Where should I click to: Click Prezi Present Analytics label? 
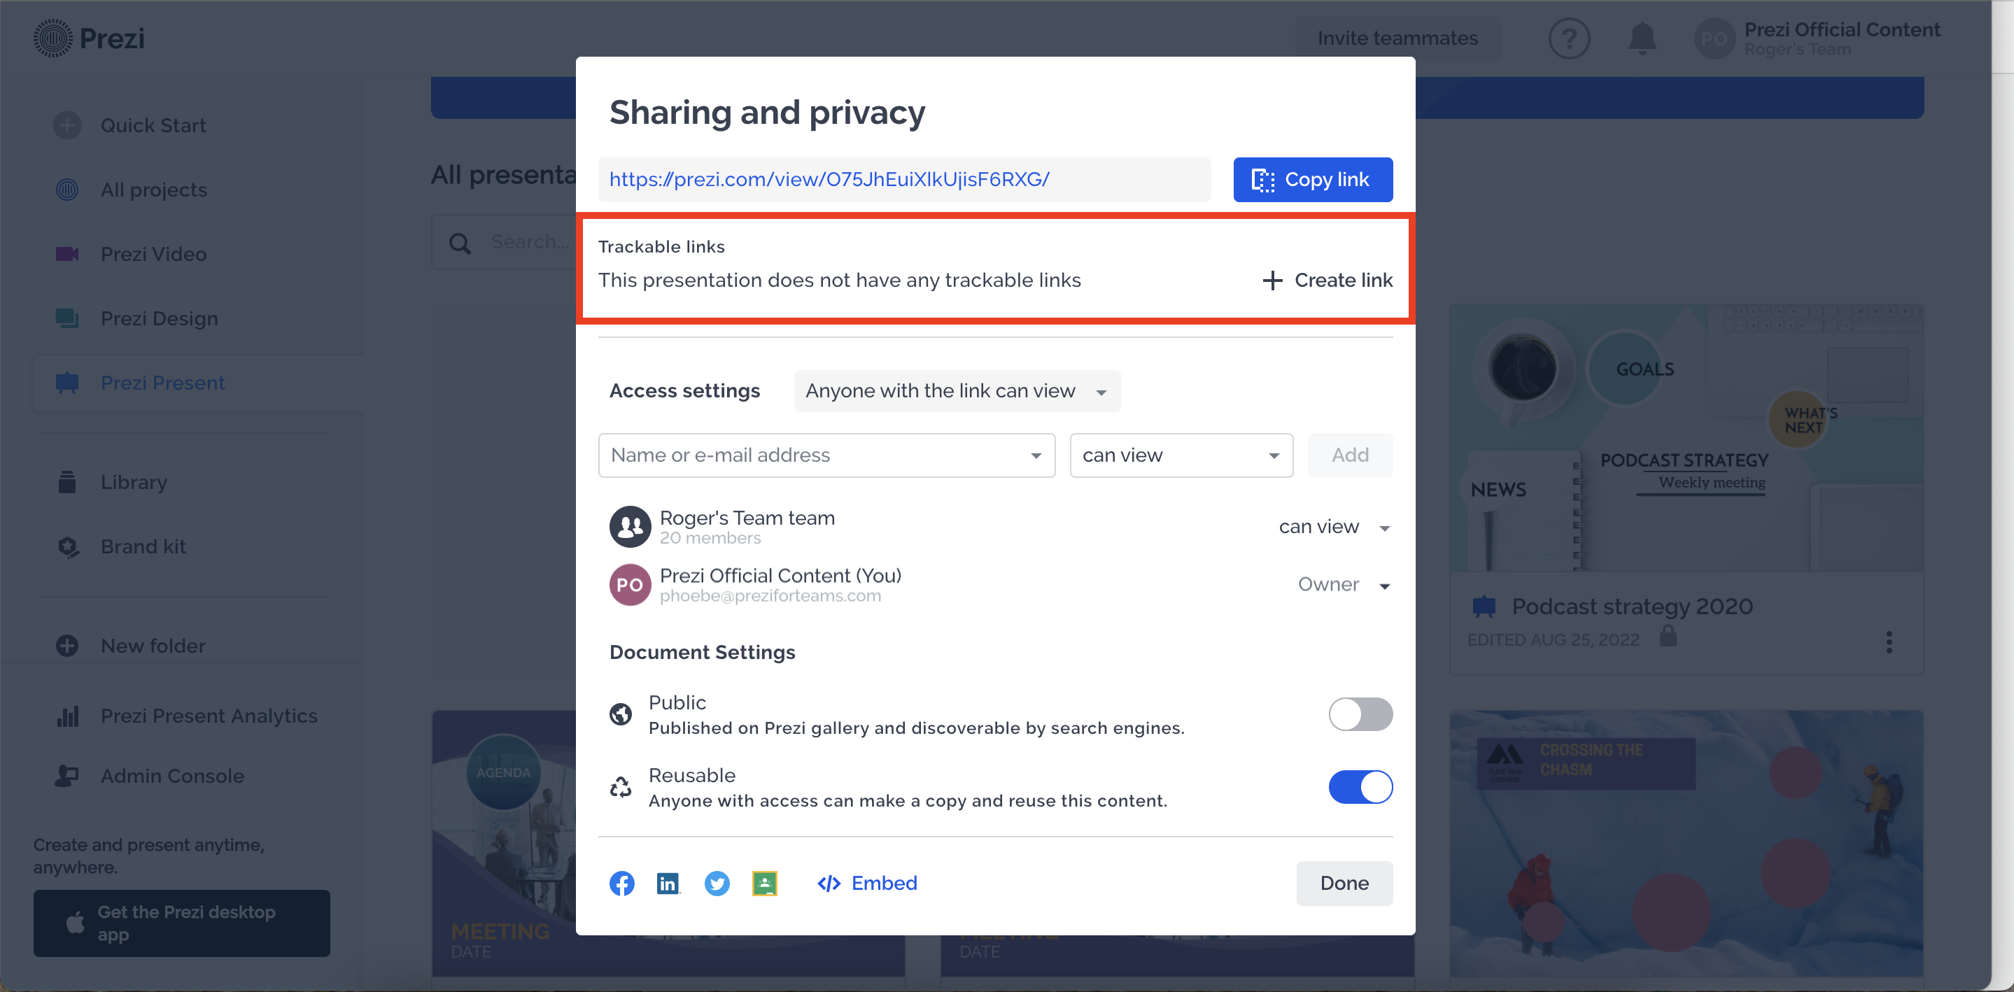[x=209, y=716]
